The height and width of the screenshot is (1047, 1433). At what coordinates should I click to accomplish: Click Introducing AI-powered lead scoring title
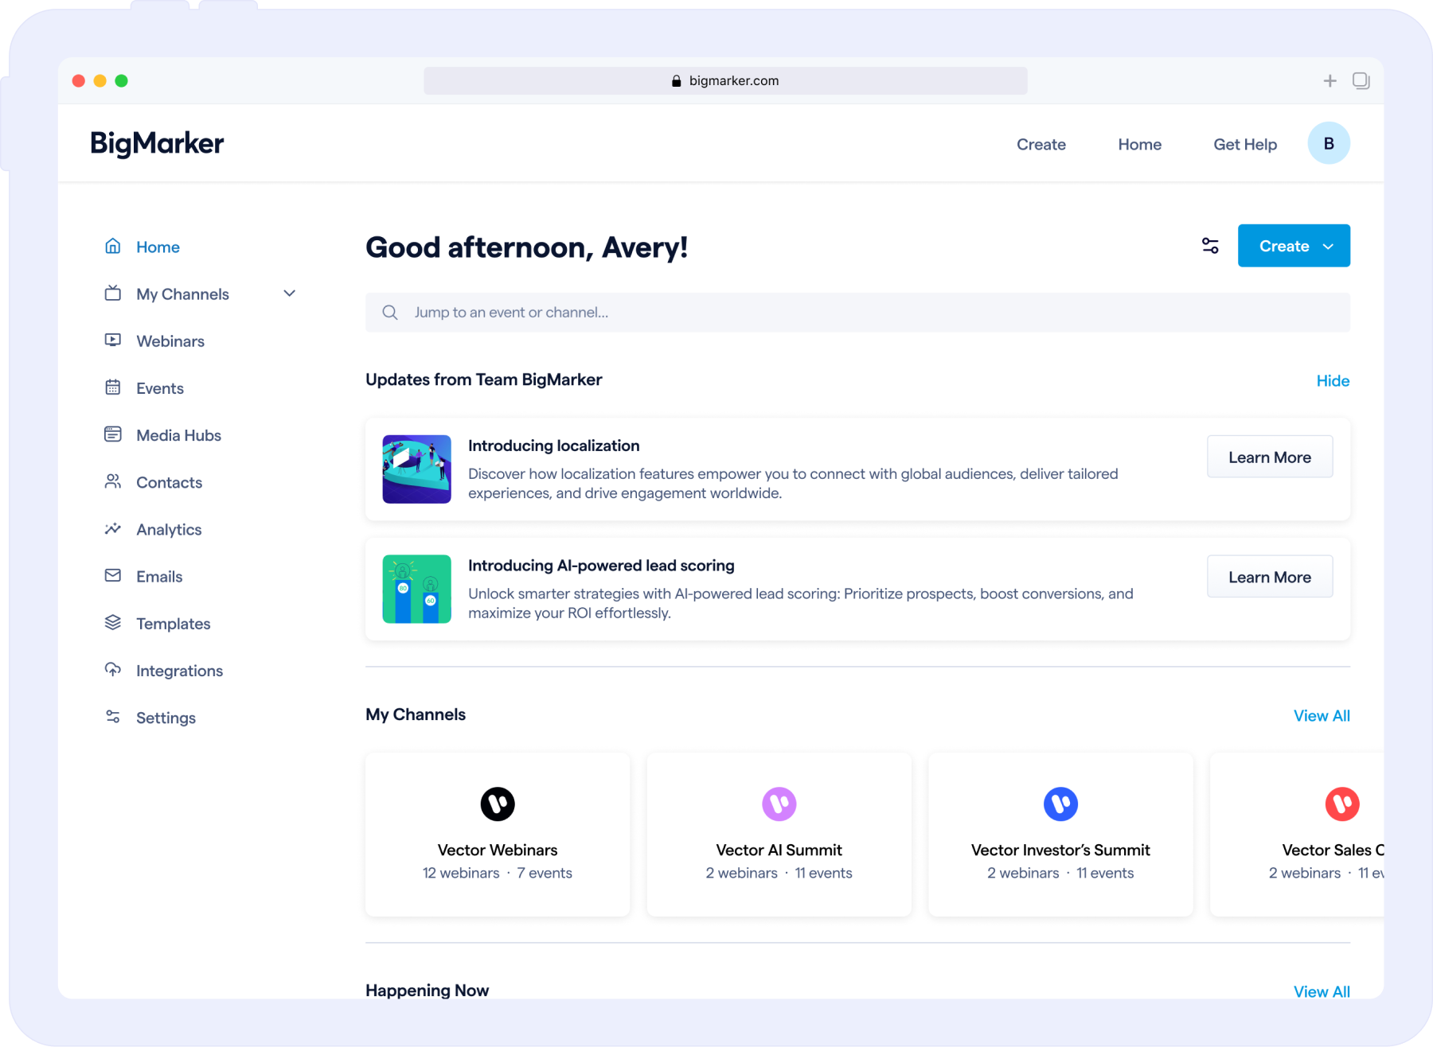(601, 566)
